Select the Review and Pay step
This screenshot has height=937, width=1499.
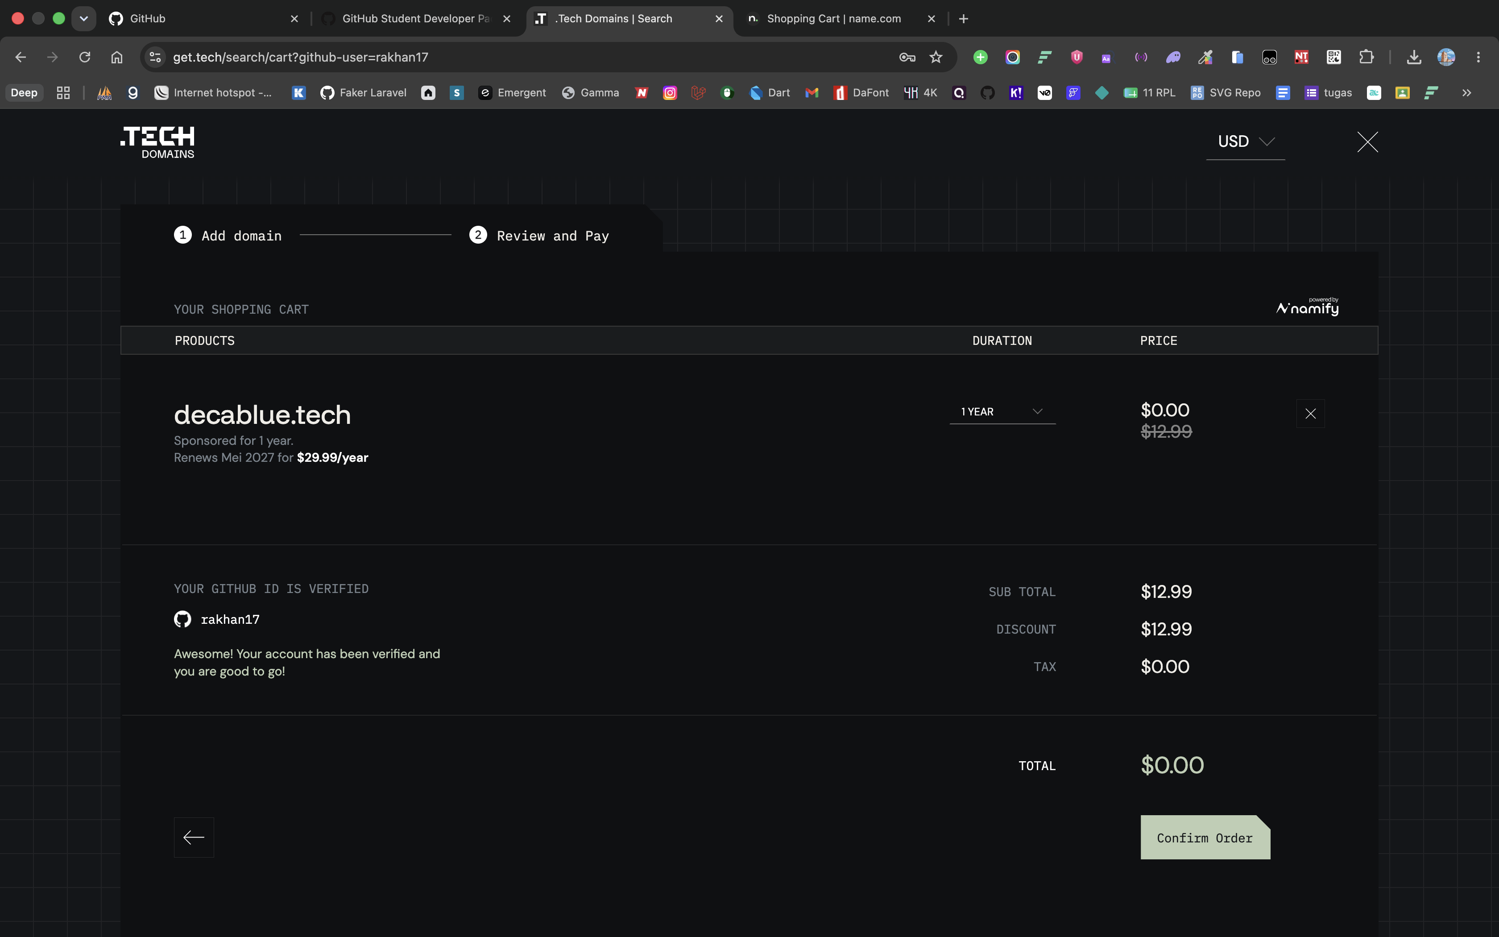point(539,236)
